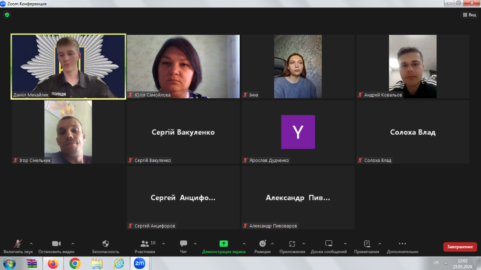
Task: Expand screen share options arrow
Action: (244, 244)
